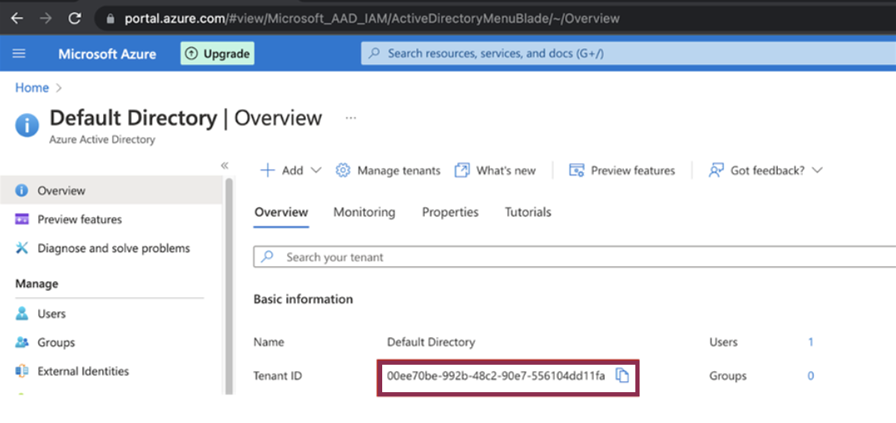
Task: Open the ellipsis menu beside Default Directory title
Action: pos(351,118)
